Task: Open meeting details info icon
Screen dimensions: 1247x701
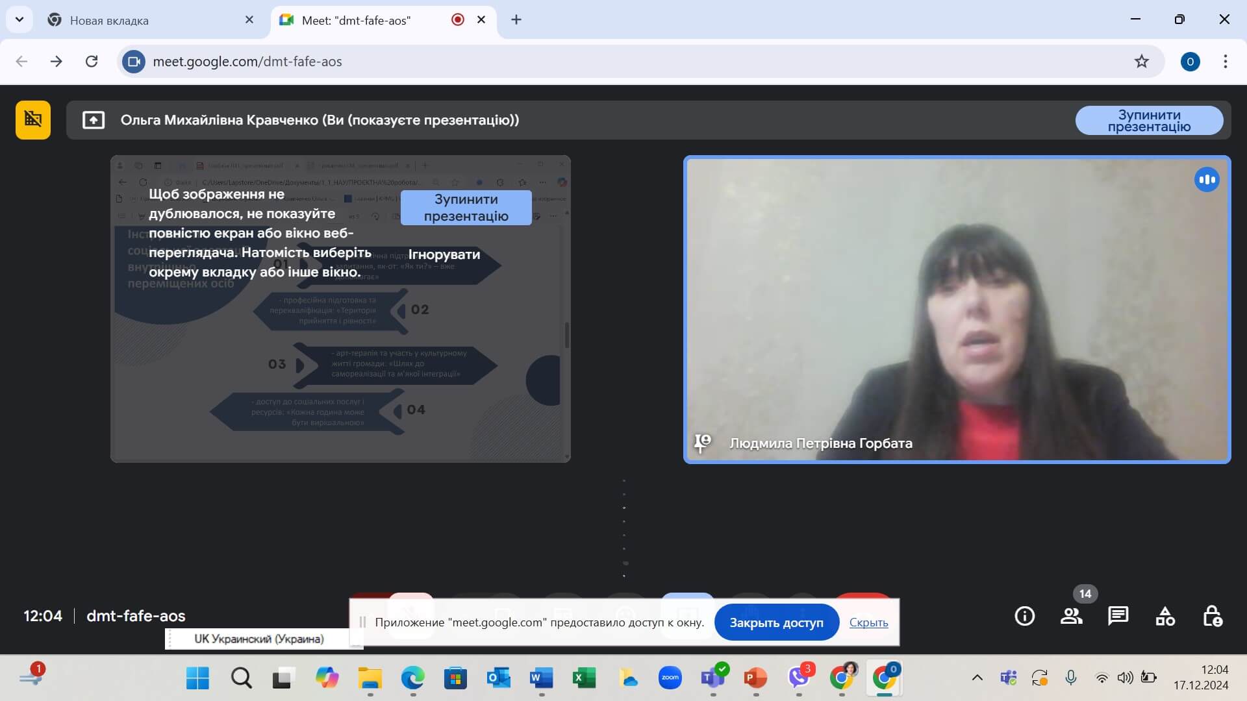Action: tap(1024, 616)
